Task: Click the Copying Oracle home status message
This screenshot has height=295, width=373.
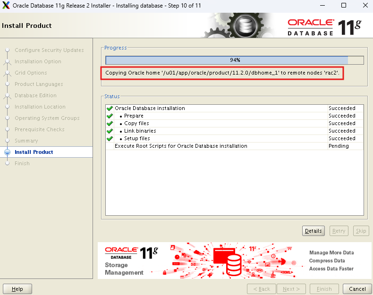Action: coord(222,73)
